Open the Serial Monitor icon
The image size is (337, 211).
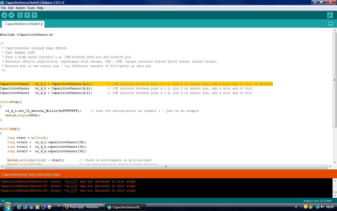coord(330,15)
